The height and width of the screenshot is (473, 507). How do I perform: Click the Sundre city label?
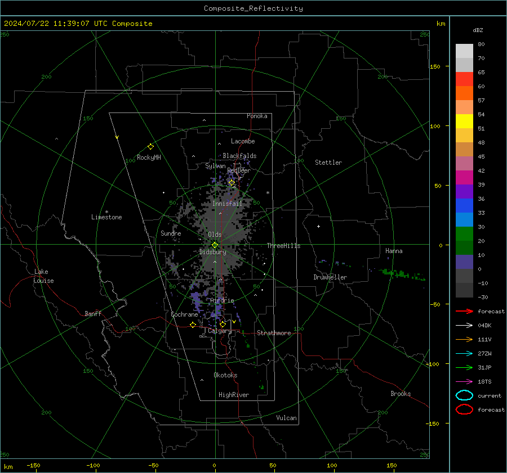click(x=171, y=233)
